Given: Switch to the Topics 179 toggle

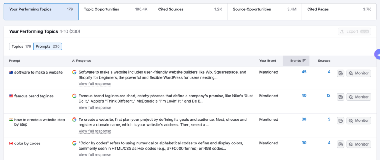Looking at the screenshot, I should click(x=21, y=46).
